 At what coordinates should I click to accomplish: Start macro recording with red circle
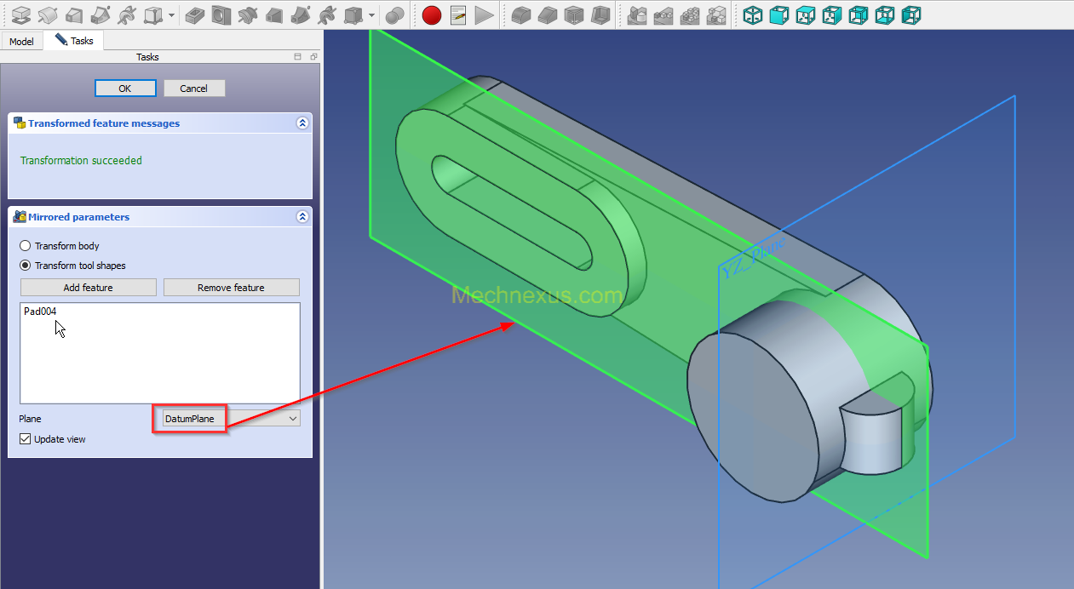432,14
